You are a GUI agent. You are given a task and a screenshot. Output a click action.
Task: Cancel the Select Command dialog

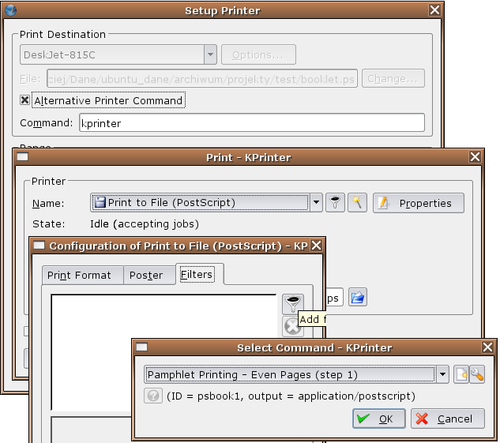pos(448,419)
